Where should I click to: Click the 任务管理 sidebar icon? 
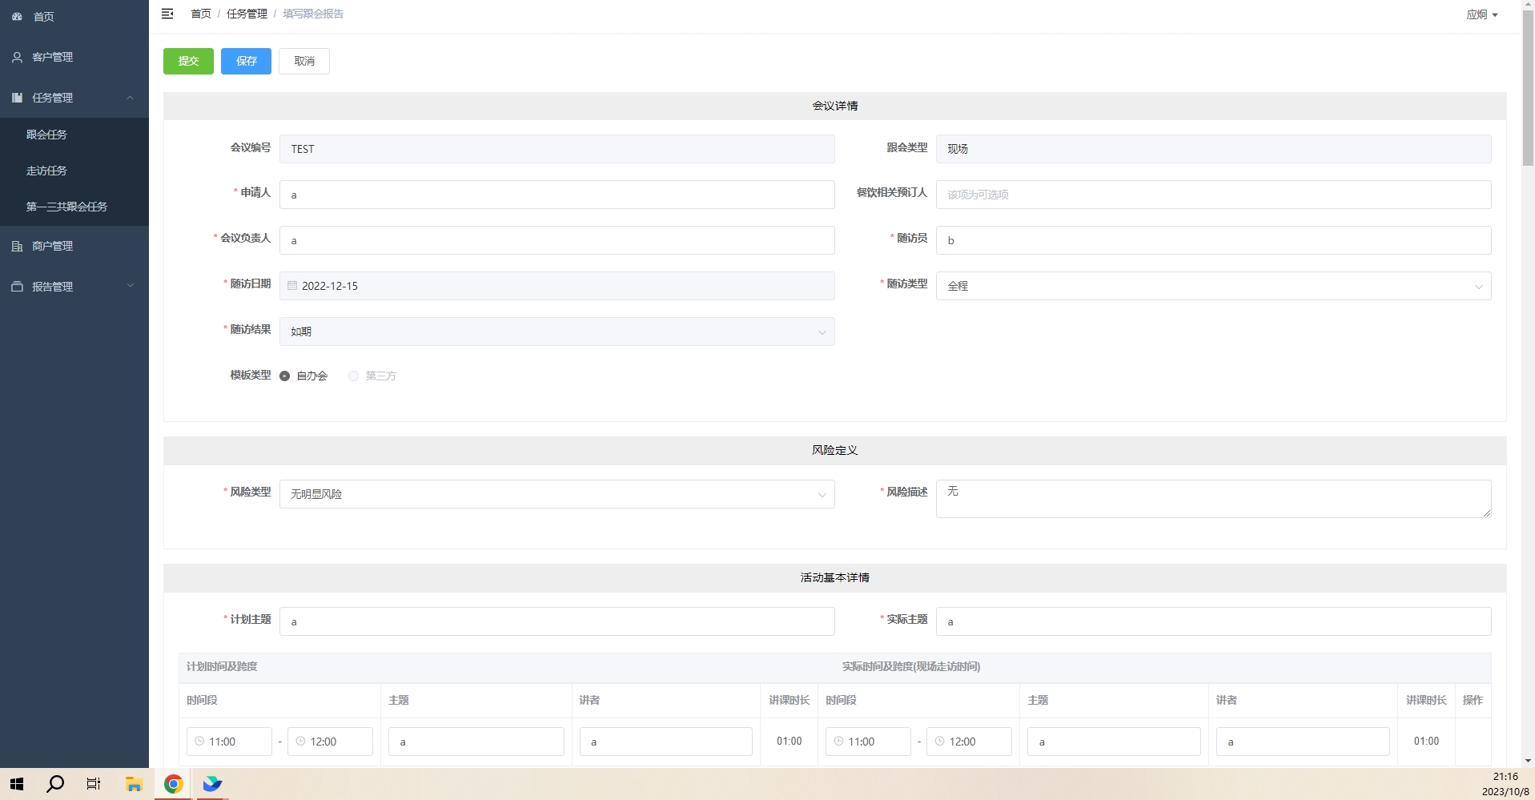point(17,98)
